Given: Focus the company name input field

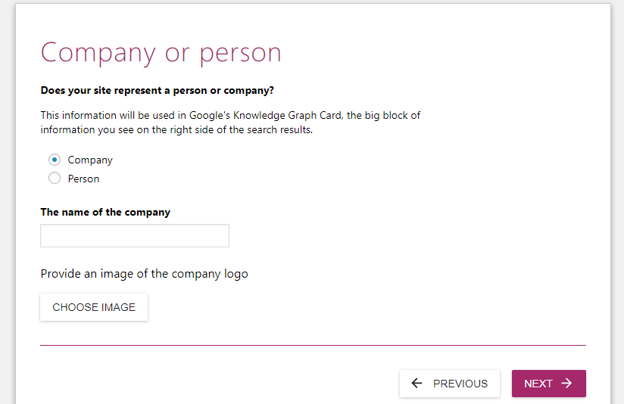Looking at the screenshot, I should point(135,235).
